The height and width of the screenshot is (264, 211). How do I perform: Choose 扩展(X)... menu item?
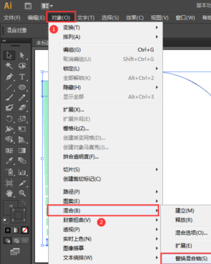106,110
